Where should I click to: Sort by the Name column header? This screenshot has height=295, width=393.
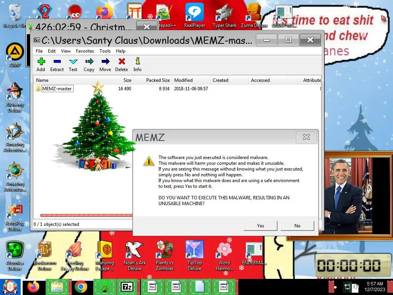pyautogui.click(x=64, y=80)
